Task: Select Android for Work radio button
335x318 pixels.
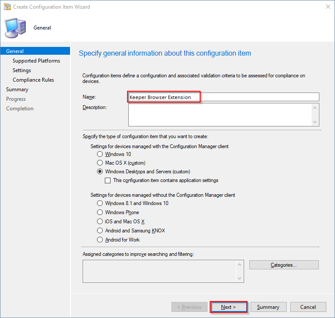Action: tap(100, 240)
